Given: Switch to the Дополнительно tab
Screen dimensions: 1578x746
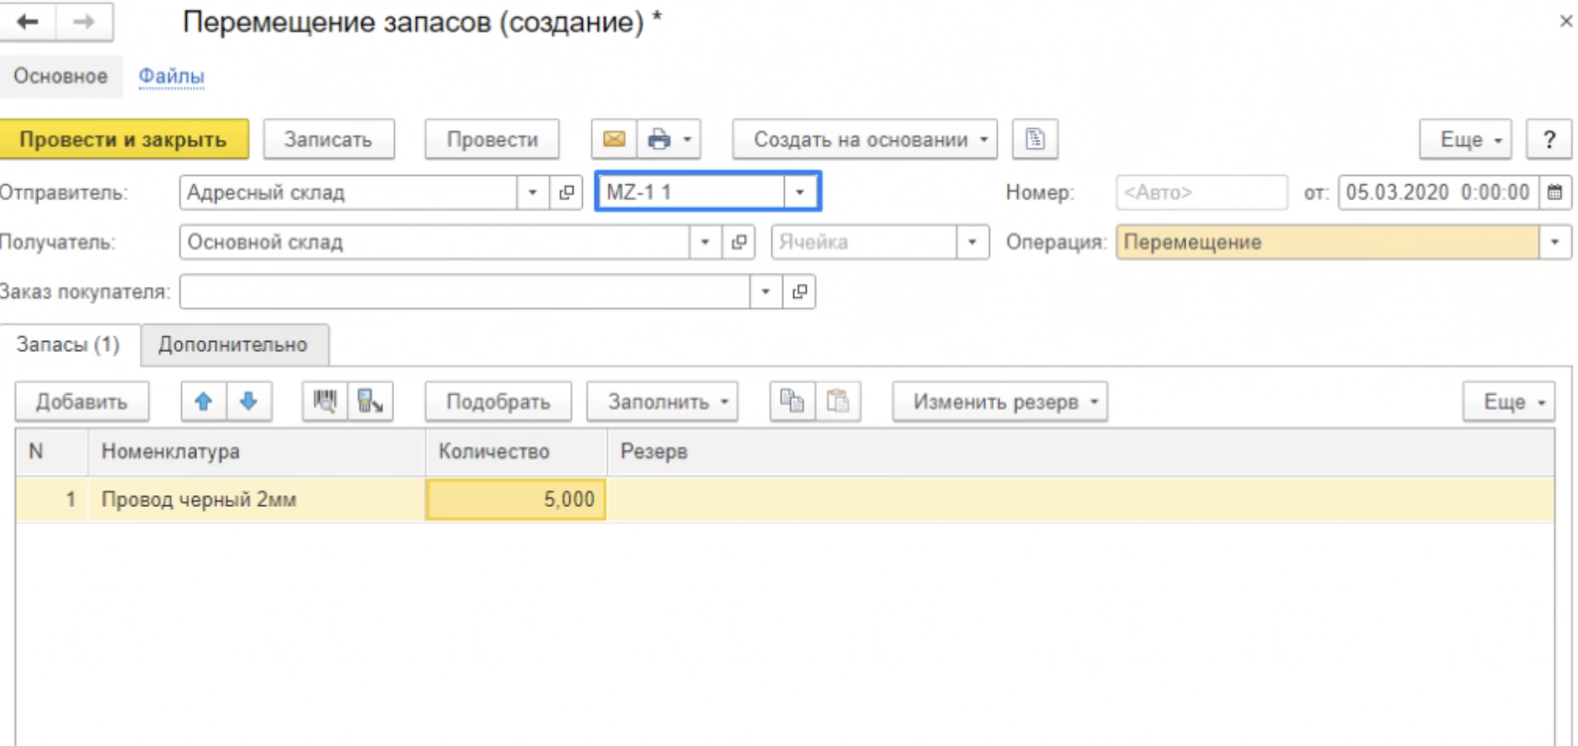Looking at the screenshot, I should [x=233, y=345].
